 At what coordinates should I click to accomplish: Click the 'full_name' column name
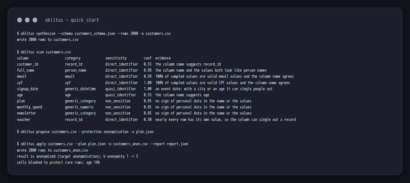point(26,70)
